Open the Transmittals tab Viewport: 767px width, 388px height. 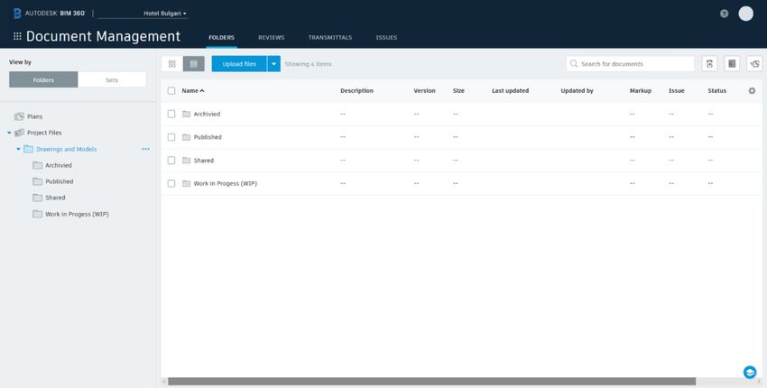[x=329, y=37]
